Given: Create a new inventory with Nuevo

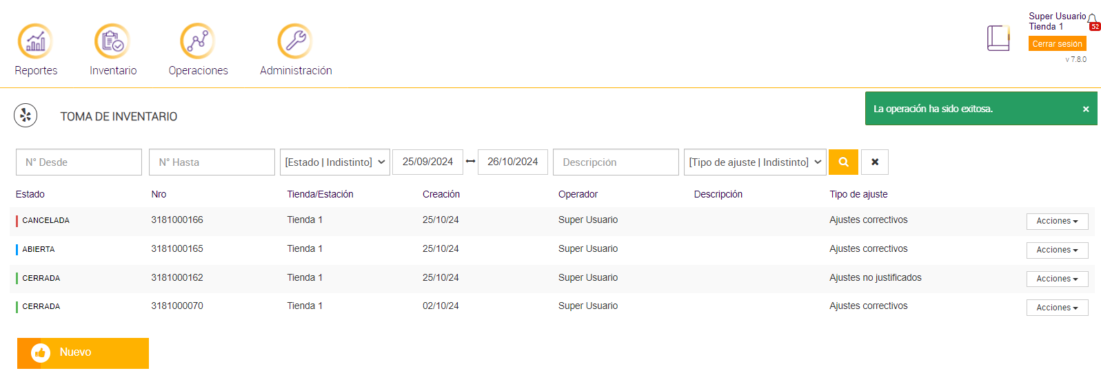Looking at the screenshot, I should [83, 352].
